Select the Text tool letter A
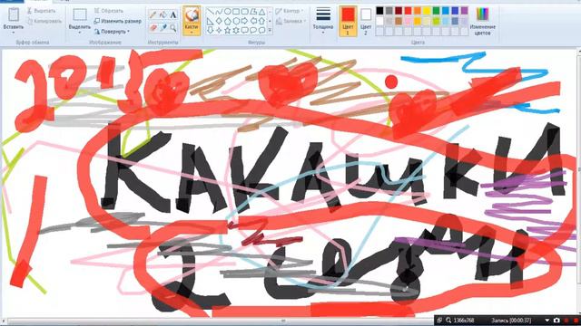The height and width of the screenshot is (326, 581). 173,14
